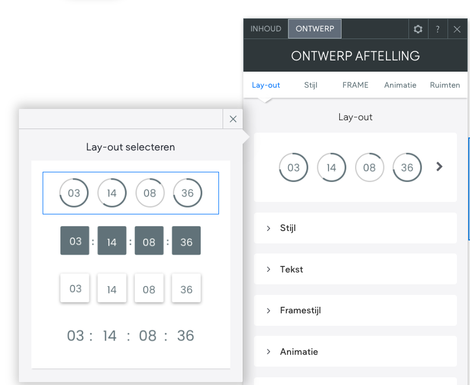Image resolution: width=470 pixels, height=385 pixels.
Task: Select the plain text countdown layout
Action: click(x=131, y=336)
